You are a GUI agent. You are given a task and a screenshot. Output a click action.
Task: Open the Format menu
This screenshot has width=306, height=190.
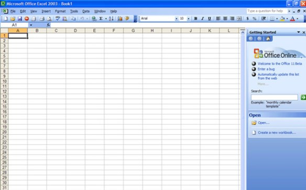tap(60, 11)
